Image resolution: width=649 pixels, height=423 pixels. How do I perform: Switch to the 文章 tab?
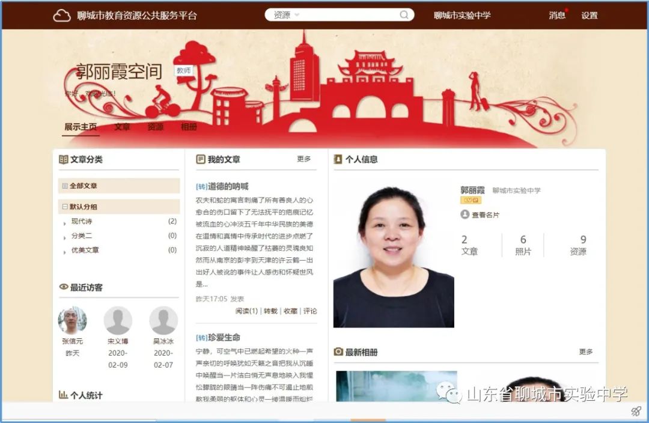(x=122, y=127)
